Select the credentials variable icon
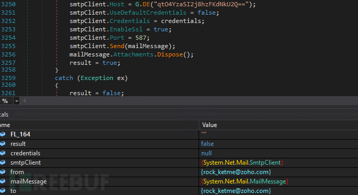 pyautogui.click(x=3, y=153)
